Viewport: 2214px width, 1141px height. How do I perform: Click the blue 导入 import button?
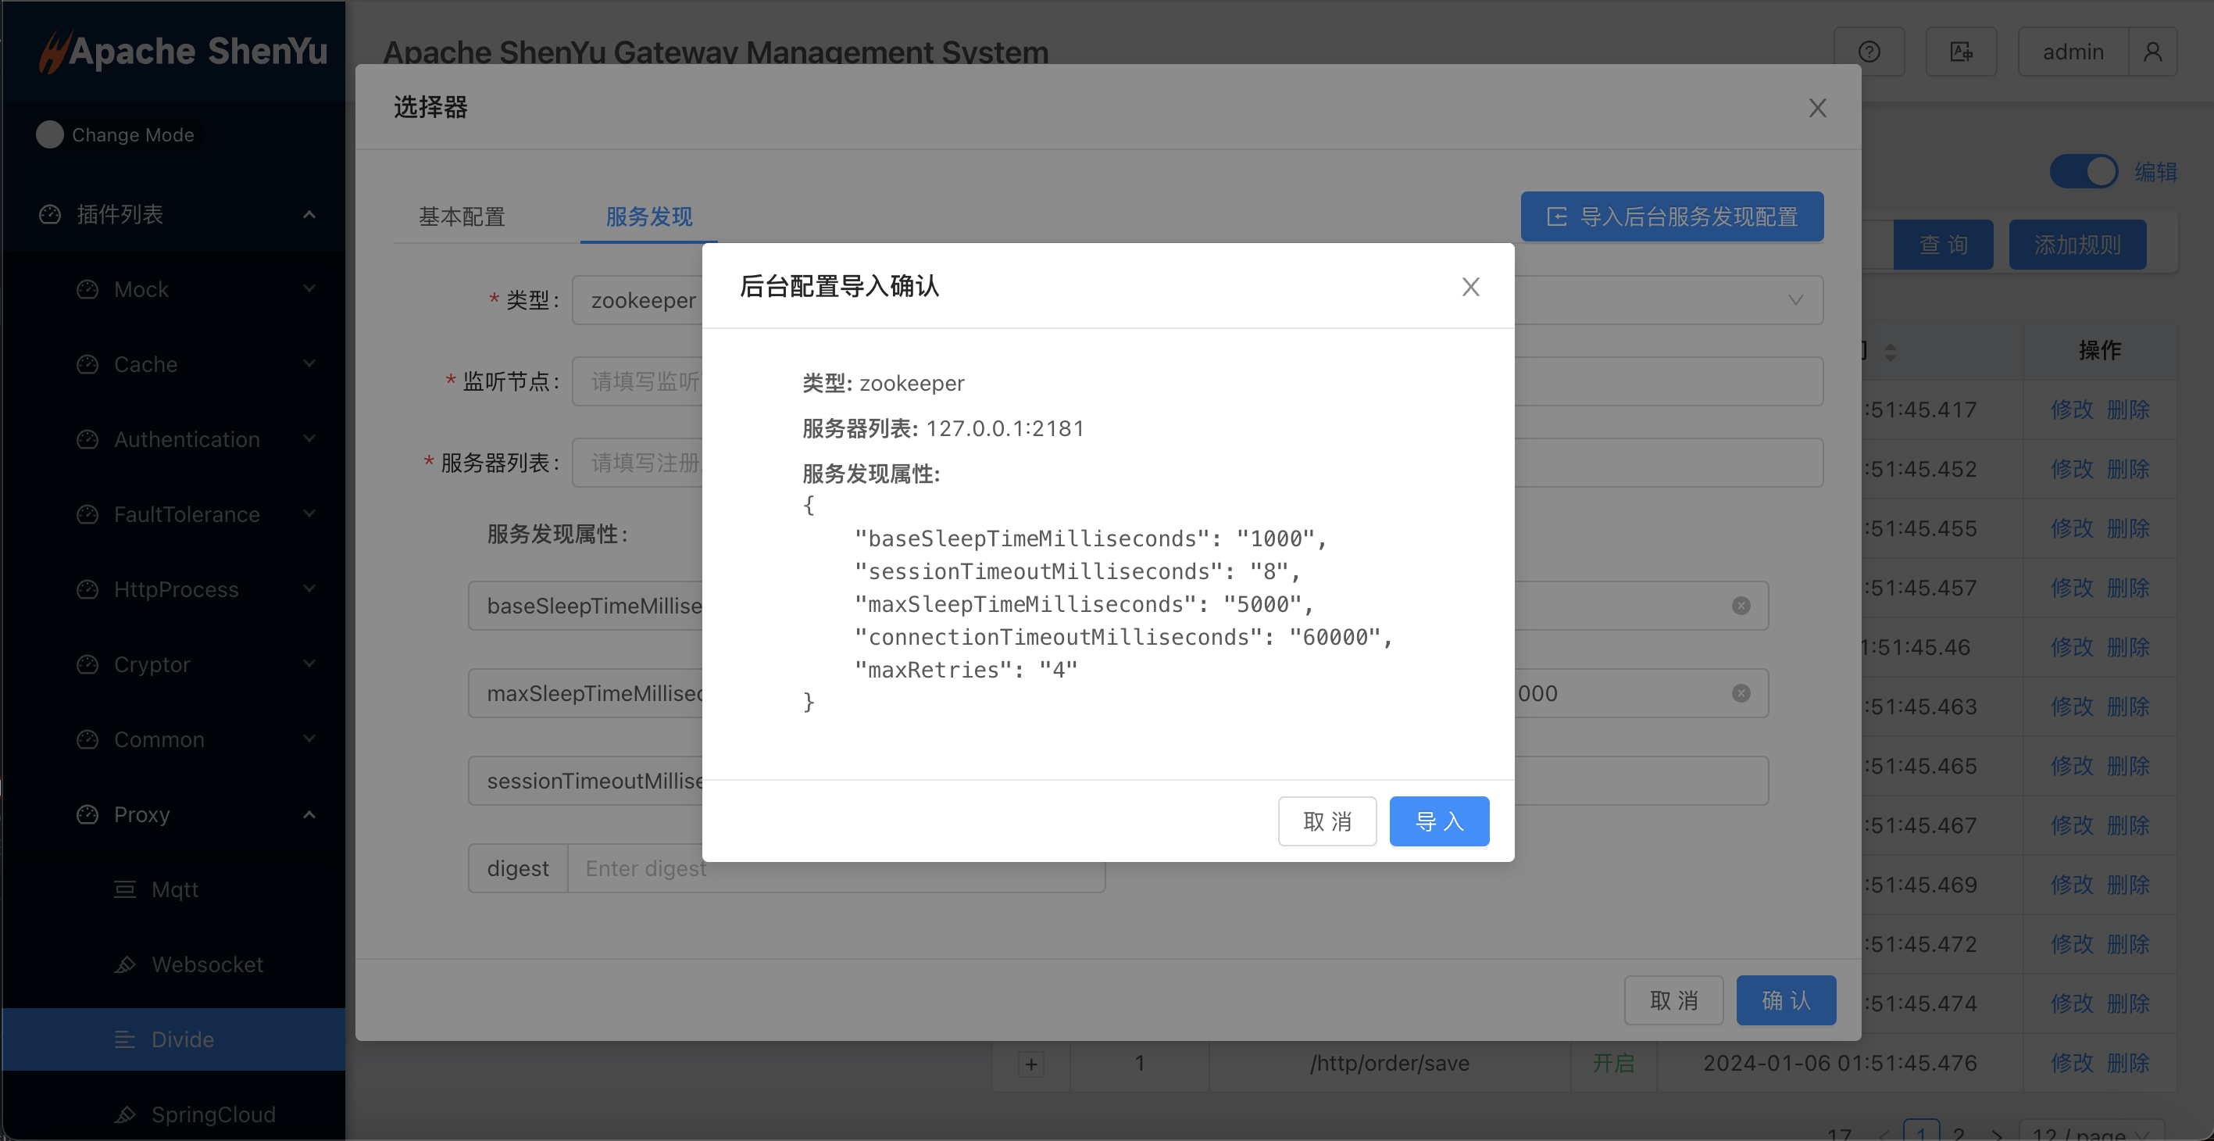pyautogui.click(x=1439, y=822)
